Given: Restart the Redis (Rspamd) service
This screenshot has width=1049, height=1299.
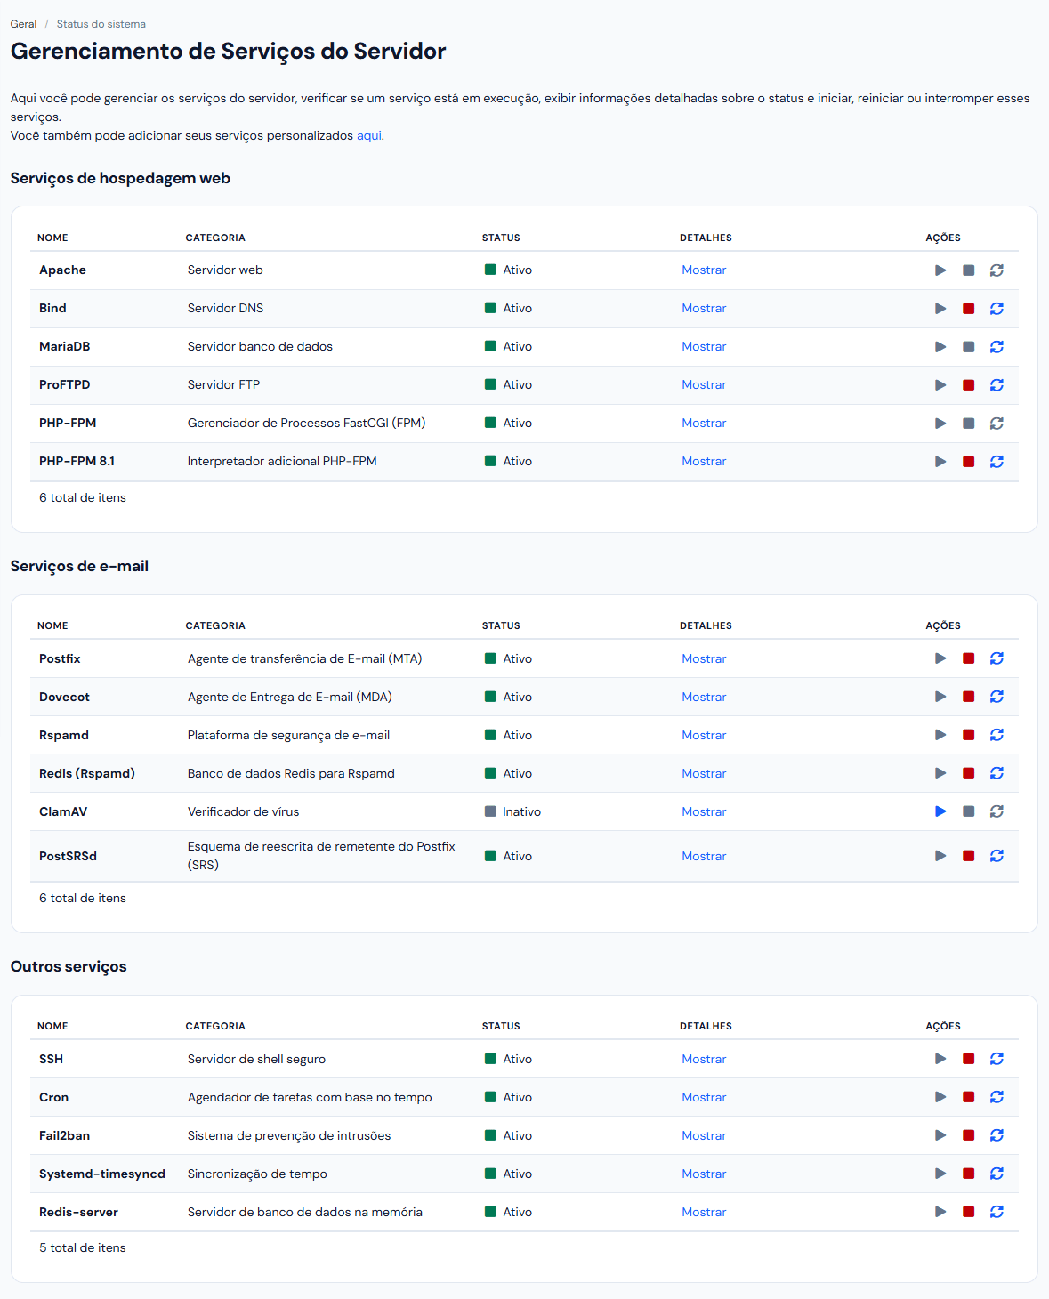Looking at the screenshot, I should click(997, 773).
